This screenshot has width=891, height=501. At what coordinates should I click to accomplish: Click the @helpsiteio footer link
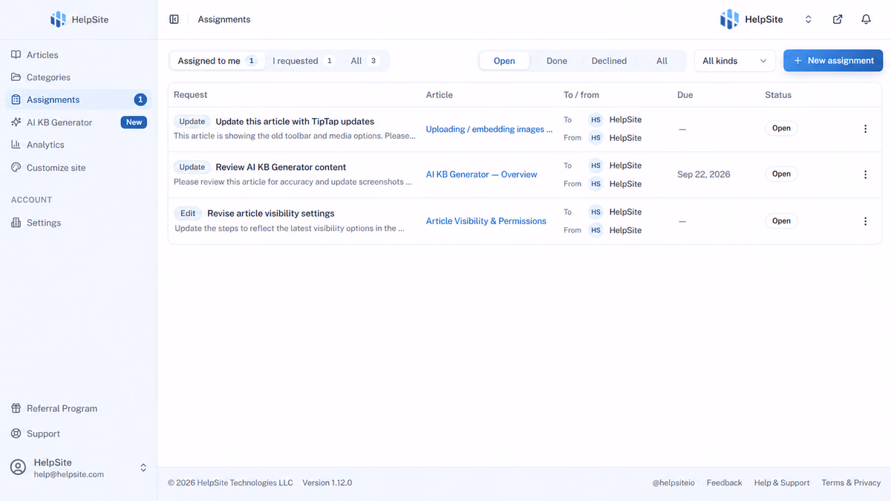coord(673,482)
